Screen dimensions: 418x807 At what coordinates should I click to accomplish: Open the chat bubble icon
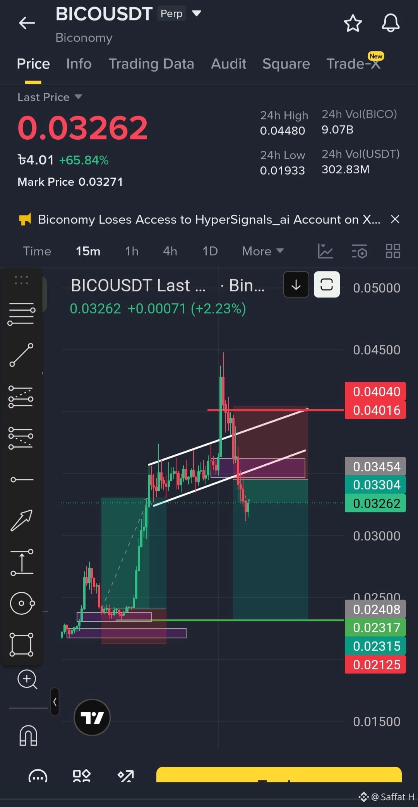click(x=38, y=776)
